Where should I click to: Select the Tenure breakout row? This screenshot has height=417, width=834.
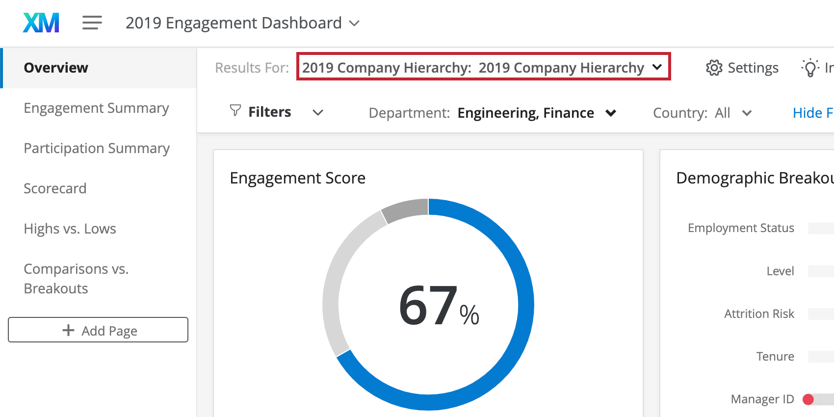[795, 356]
